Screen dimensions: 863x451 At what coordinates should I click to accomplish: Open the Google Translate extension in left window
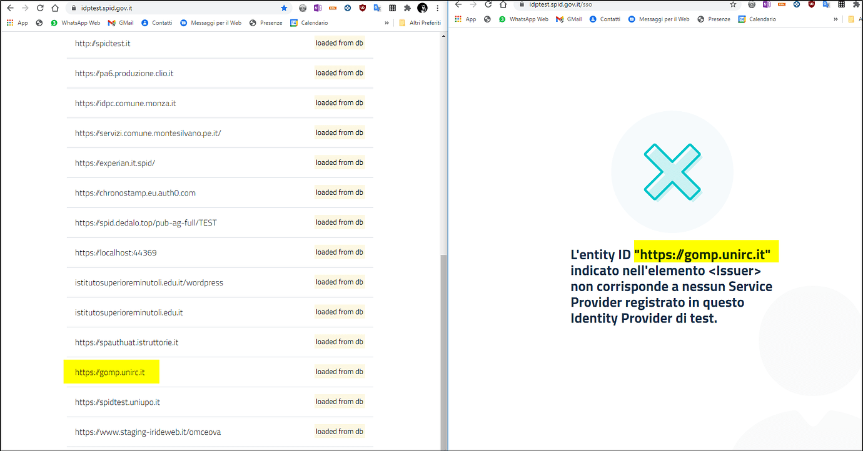click(377, 8)
